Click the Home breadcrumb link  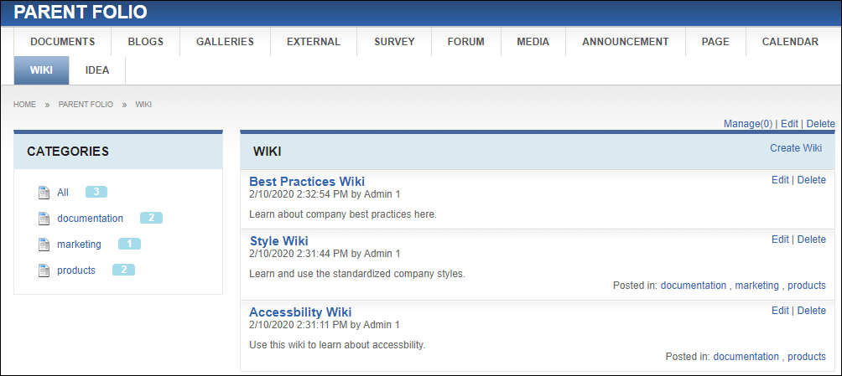click(x=24, y=105)
